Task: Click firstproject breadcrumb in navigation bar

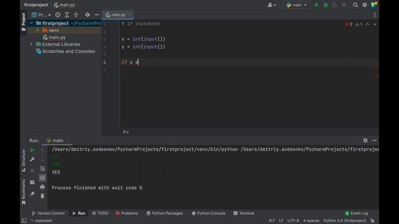Action: [36, 5]
